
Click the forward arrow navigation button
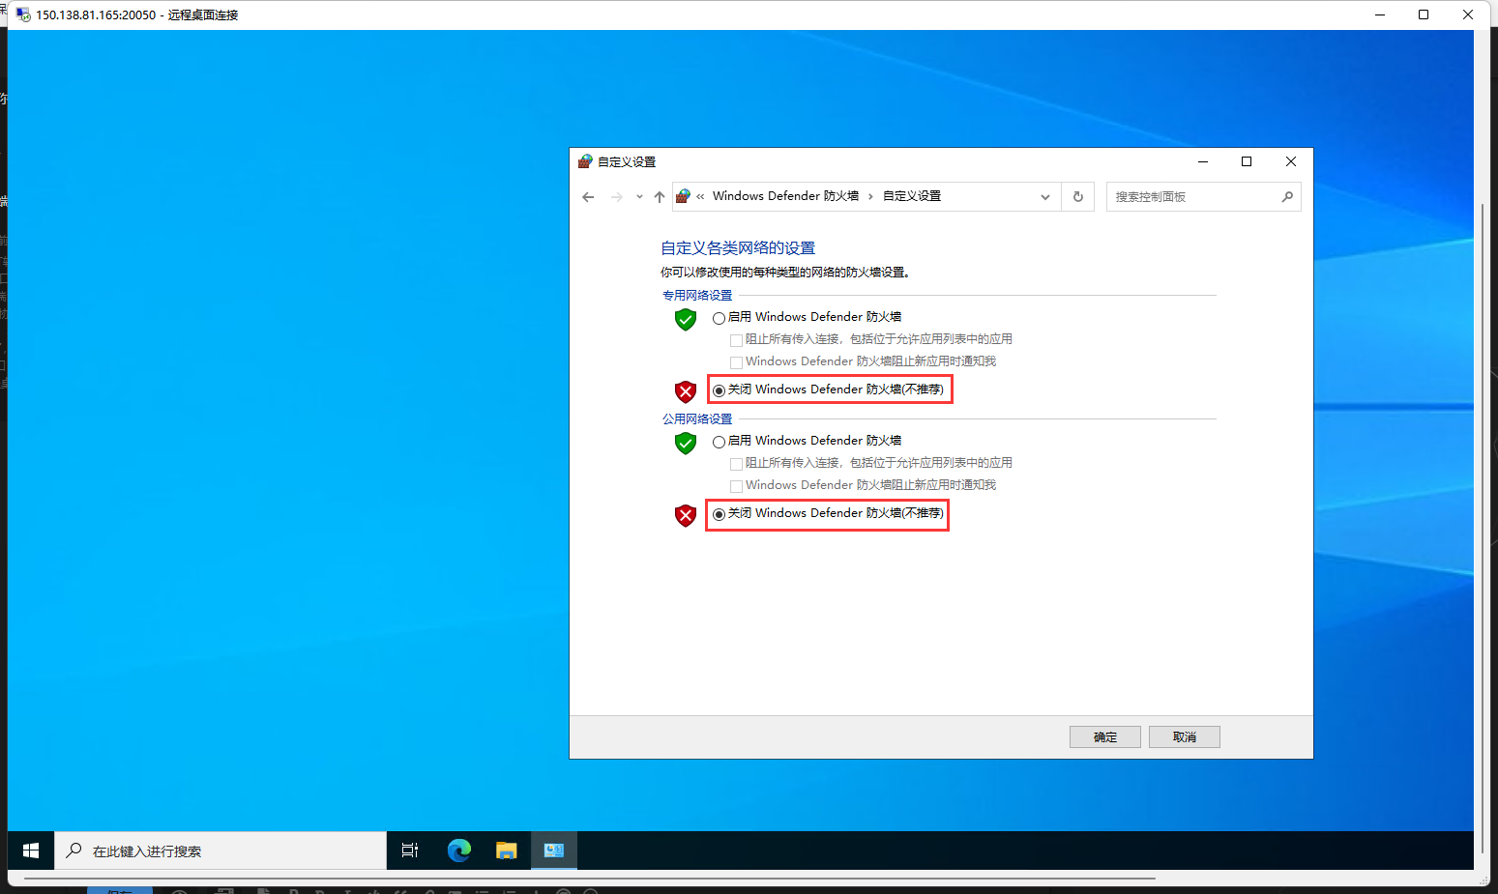point(617,197)
